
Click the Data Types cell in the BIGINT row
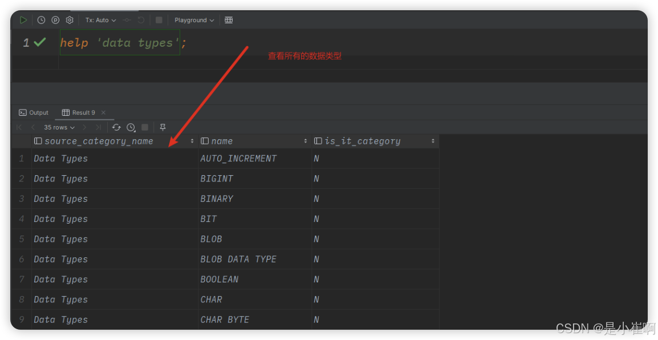(115, 179)
